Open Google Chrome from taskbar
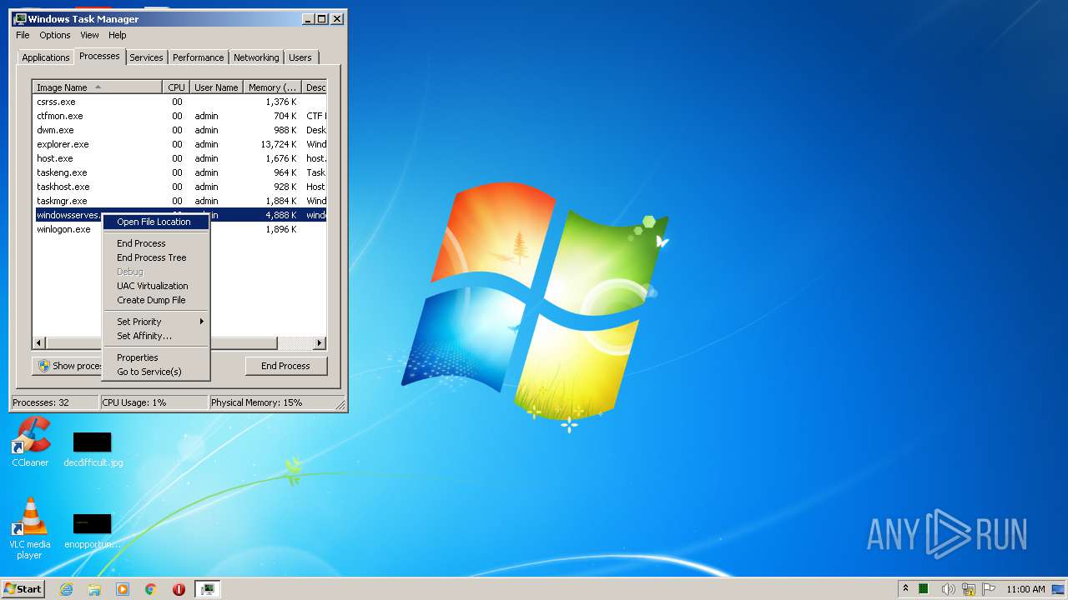Image resolution: width=1068 pixels, height=600 pixels. (x=151, y=589)
